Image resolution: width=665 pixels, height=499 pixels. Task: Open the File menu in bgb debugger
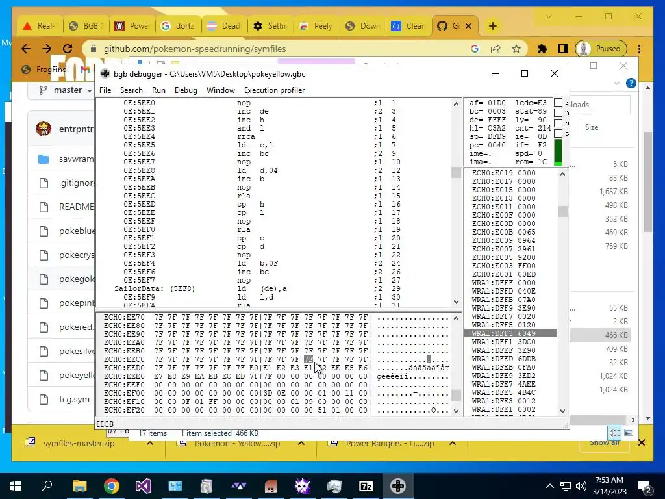point(105,90)
